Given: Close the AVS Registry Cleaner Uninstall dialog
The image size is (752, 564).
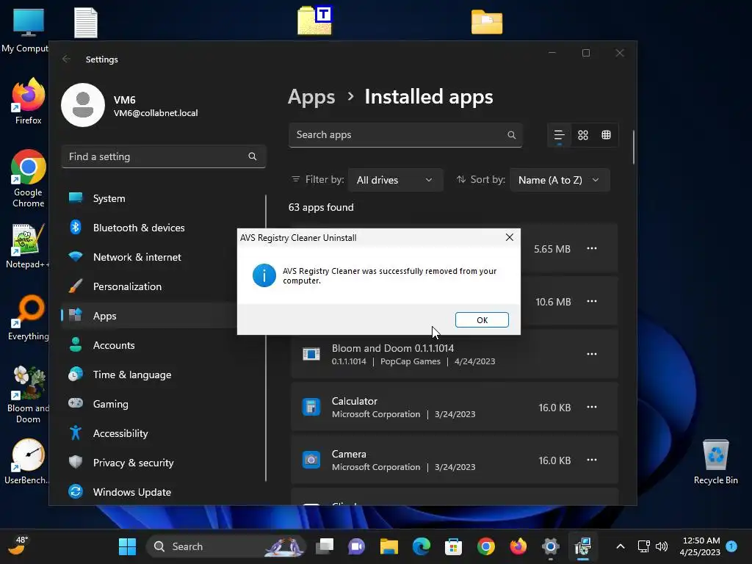Looking at the screenshot, I should (x=510, y=237).
